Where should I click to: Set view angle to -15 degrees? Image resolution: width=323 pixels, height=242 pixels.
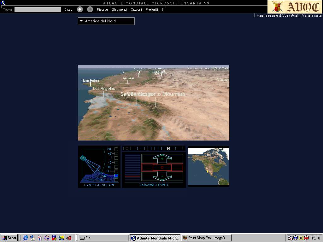pyautogui.click(x=116, y=171)
